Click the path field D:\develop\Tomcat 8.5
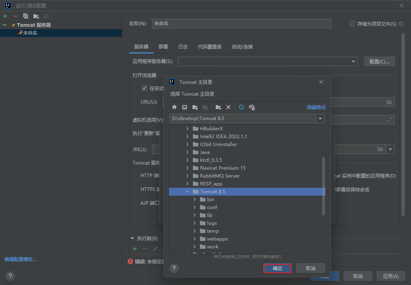The width and height of the screenshot is (411, 285). [x=243, y=118]
